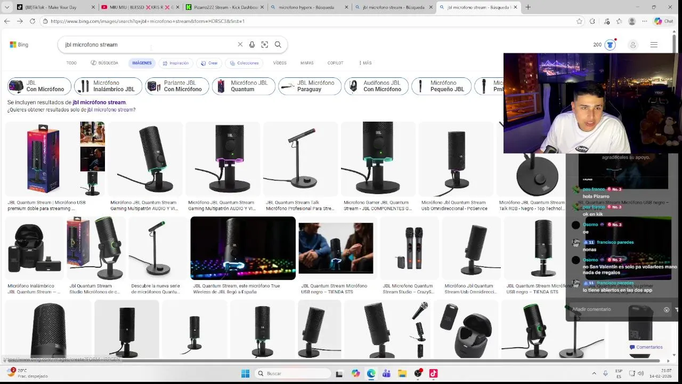Open Copilot Chat in the toolbar
This screenshot has width=682, height=384.
(x=664, y=21)
